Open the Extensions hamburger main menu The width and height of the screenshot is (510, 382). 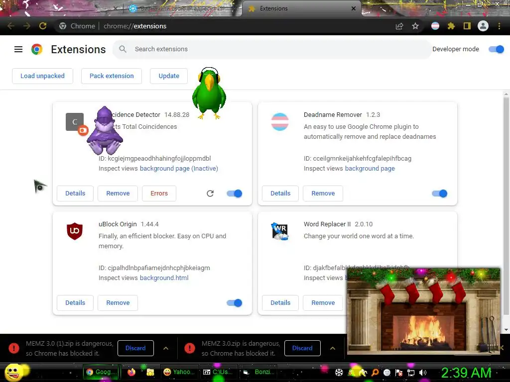pyautogui.click(x=18, y=49)
